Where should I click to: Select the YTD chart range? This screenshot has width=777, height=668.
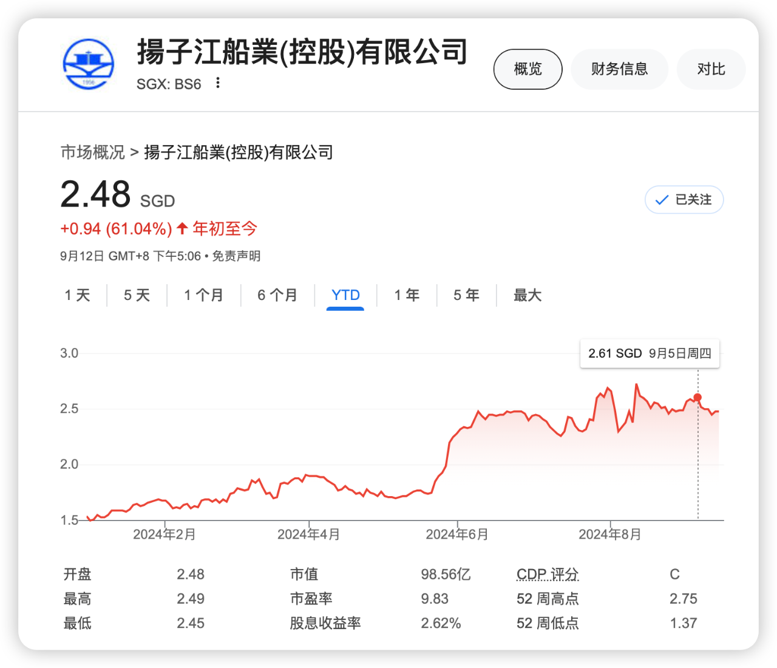pos(345,296)
